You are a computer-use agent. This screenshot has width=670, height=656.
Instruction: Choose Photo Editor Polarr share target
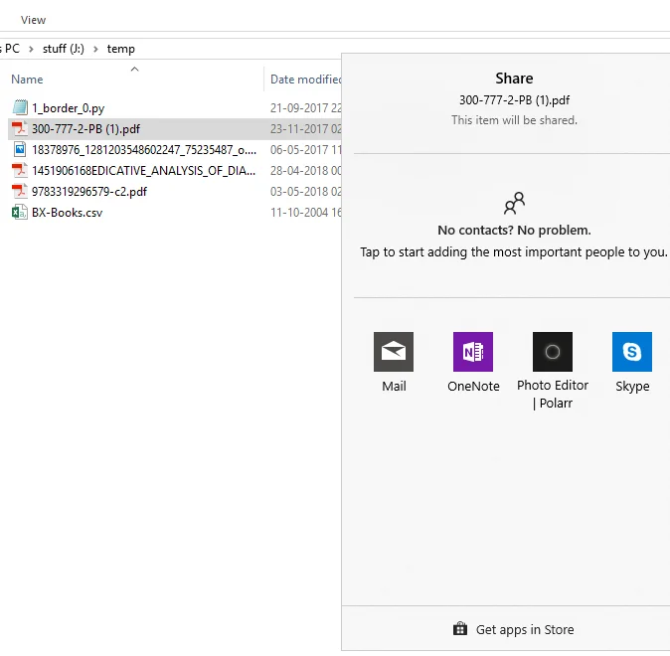pyautogui.click(x=553, y=352)
